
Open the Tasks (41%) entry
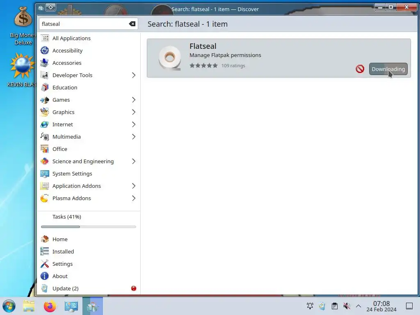pos(67,217)
